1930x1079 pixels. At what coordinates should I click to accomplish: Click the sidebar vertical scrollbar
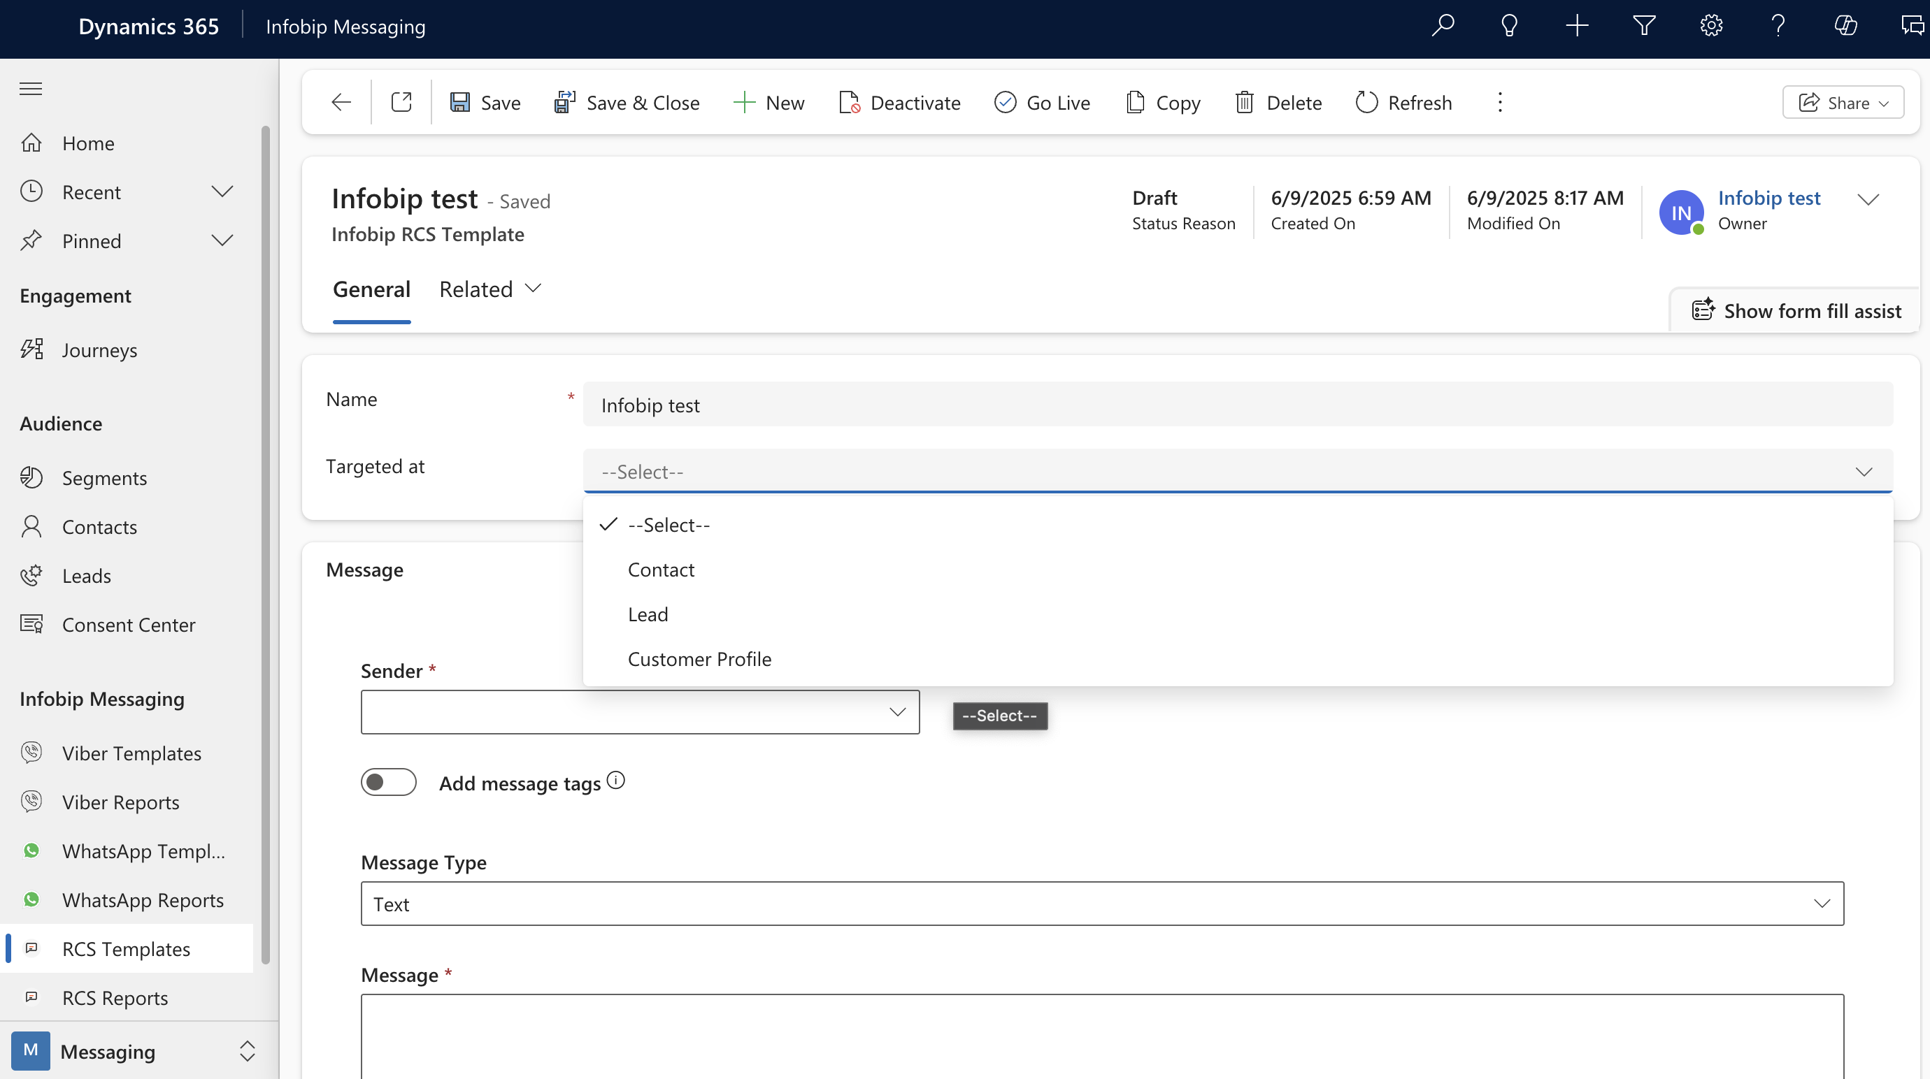coord(265,545)
